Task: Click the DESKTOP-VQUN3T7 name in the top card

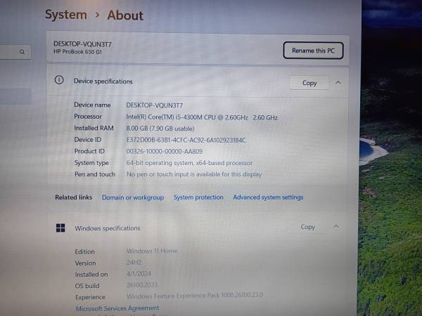Action: pyautogui.click(x=82, y=44)
